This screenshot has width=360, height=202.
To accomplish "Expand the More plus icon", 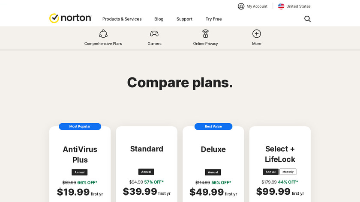I will tap(257, 34).
